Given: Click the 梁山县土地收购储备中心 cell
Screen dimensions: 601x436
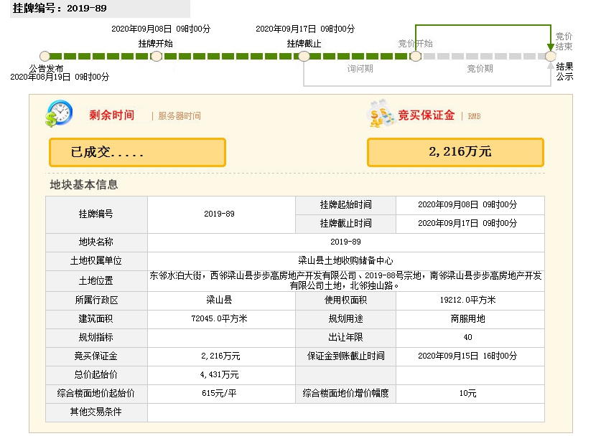Looking at the screenshot, I should coord(345,261).
